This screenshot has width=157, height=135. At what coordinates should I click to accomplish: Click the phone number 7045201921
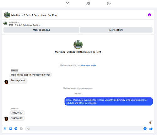coord(17,113)
